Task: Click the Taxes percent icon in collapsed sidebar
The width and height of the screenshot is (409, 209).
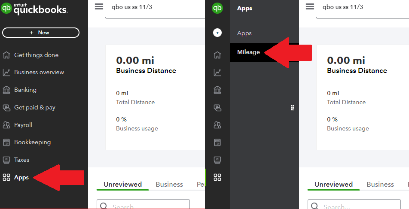Action: 217,160
